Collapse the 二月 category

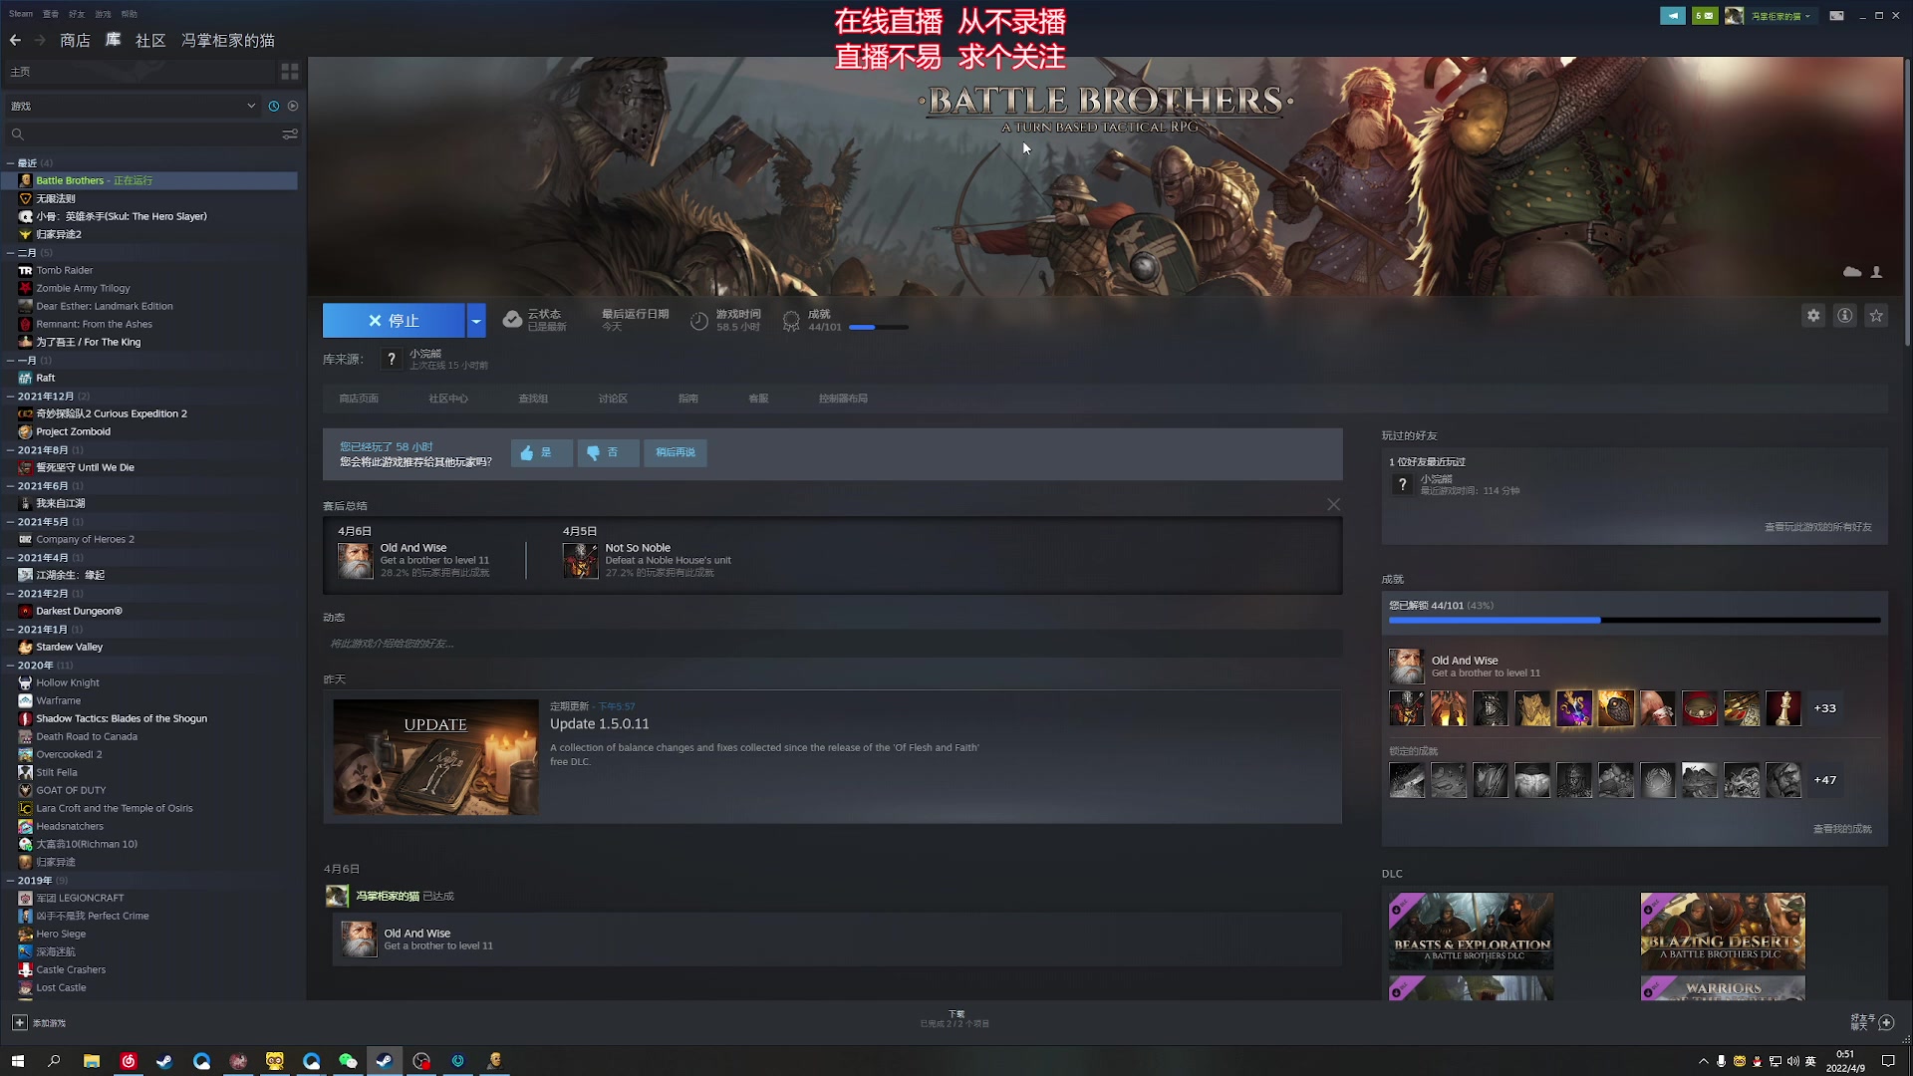[x=10, y=253]
